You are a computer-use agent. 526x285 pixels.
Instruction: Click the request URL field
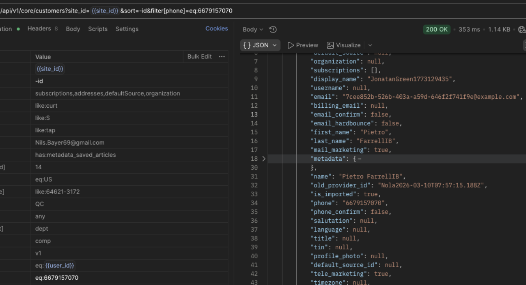(x=122, y=11)
